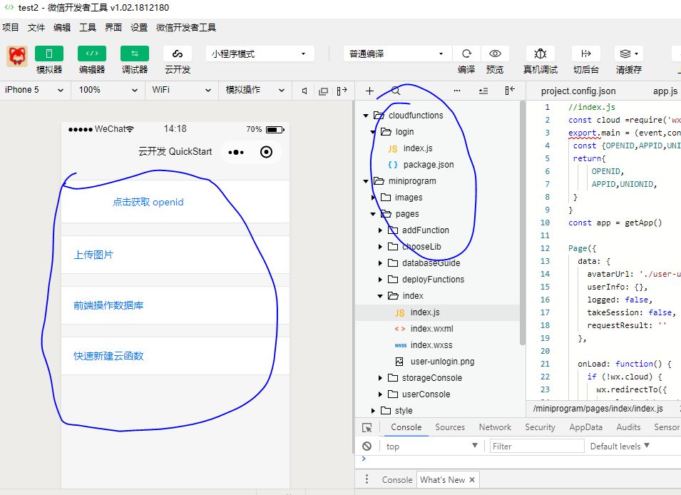Tap 前端操作数据库 in simulator
The image size is (681, 495).
[x=108, y=305]
